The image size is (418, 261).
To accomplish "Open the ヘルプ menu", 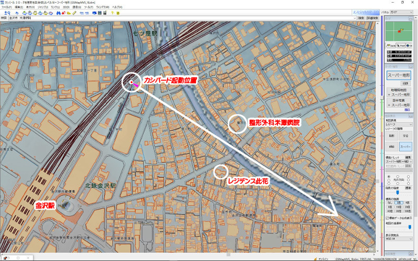I will (x=117, y=7).
